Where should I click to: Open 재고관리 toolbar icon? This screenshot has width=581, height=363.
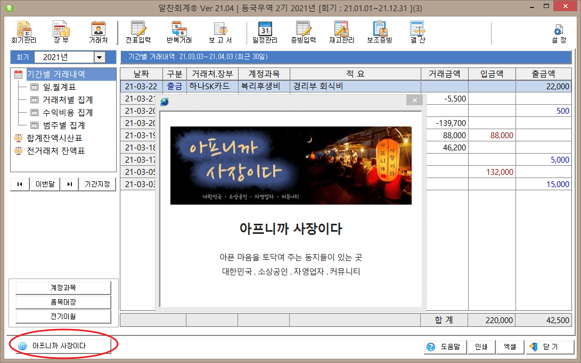(x=342, y=32)
